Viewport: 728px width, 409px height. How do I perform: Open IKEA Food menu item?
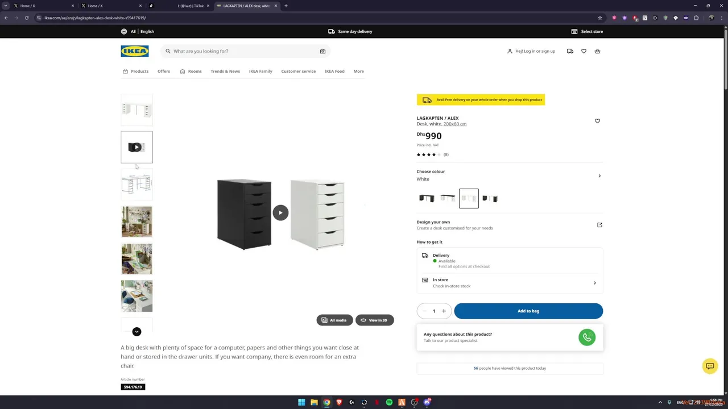pyautogui.click(x=334, y=72)
